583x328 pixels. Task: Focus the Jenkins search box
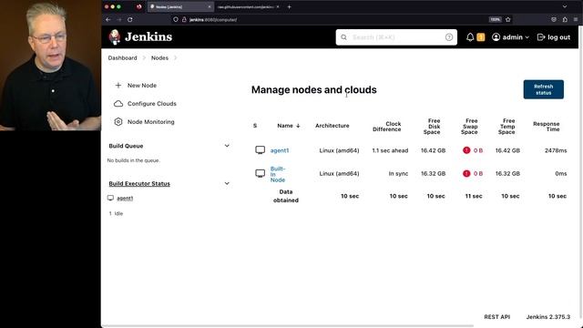pyautogui.click(x=396, y=37)
